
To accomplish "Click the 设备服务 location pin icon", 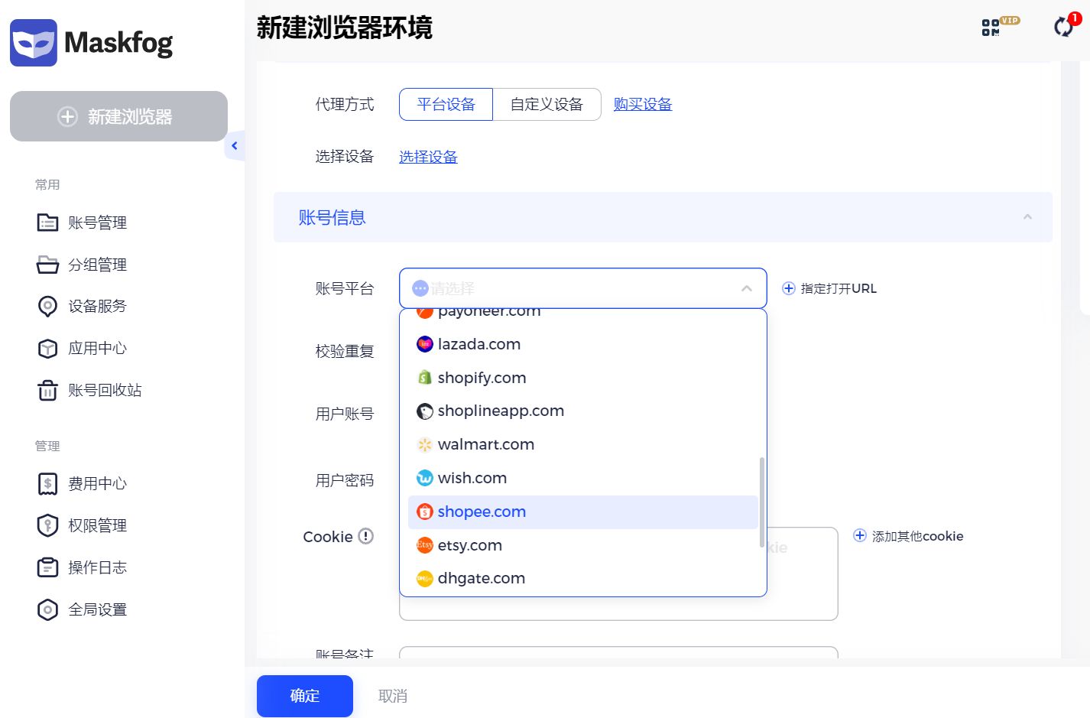I will tap(47, 307).
